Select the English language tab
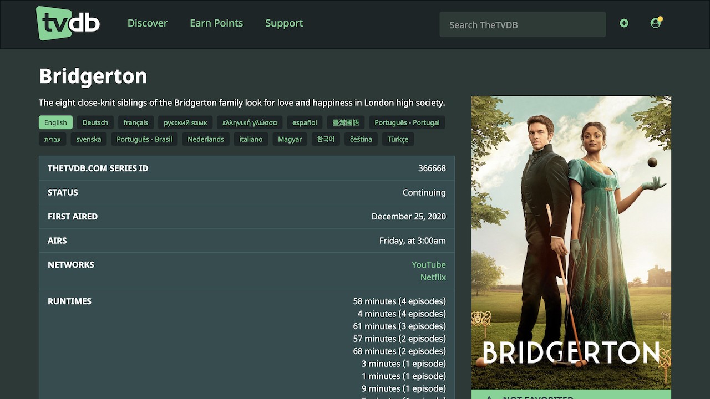Viewport: 710px width, 399px height. tap(55, 122)
